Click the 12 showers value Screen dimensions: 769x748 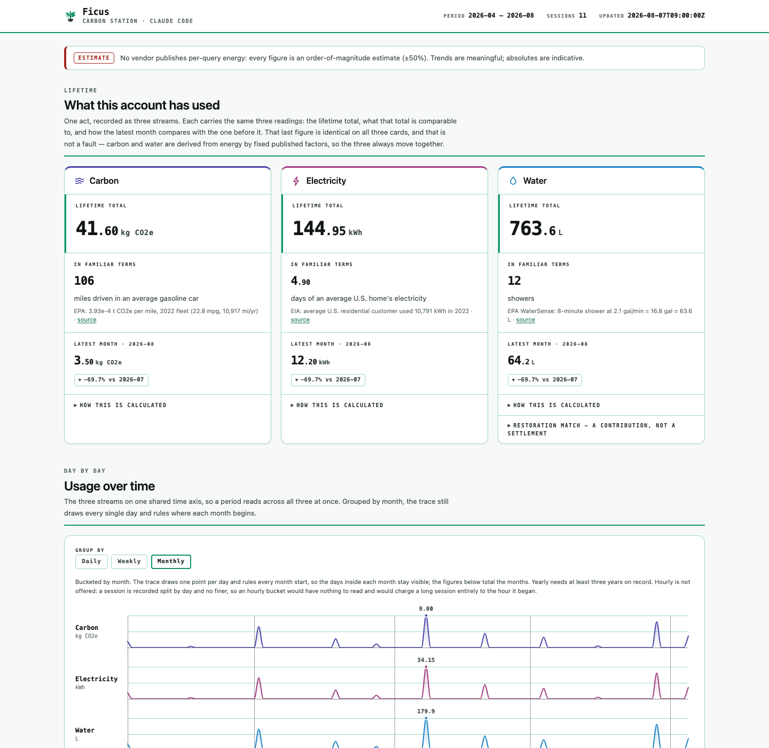(514, 281)
